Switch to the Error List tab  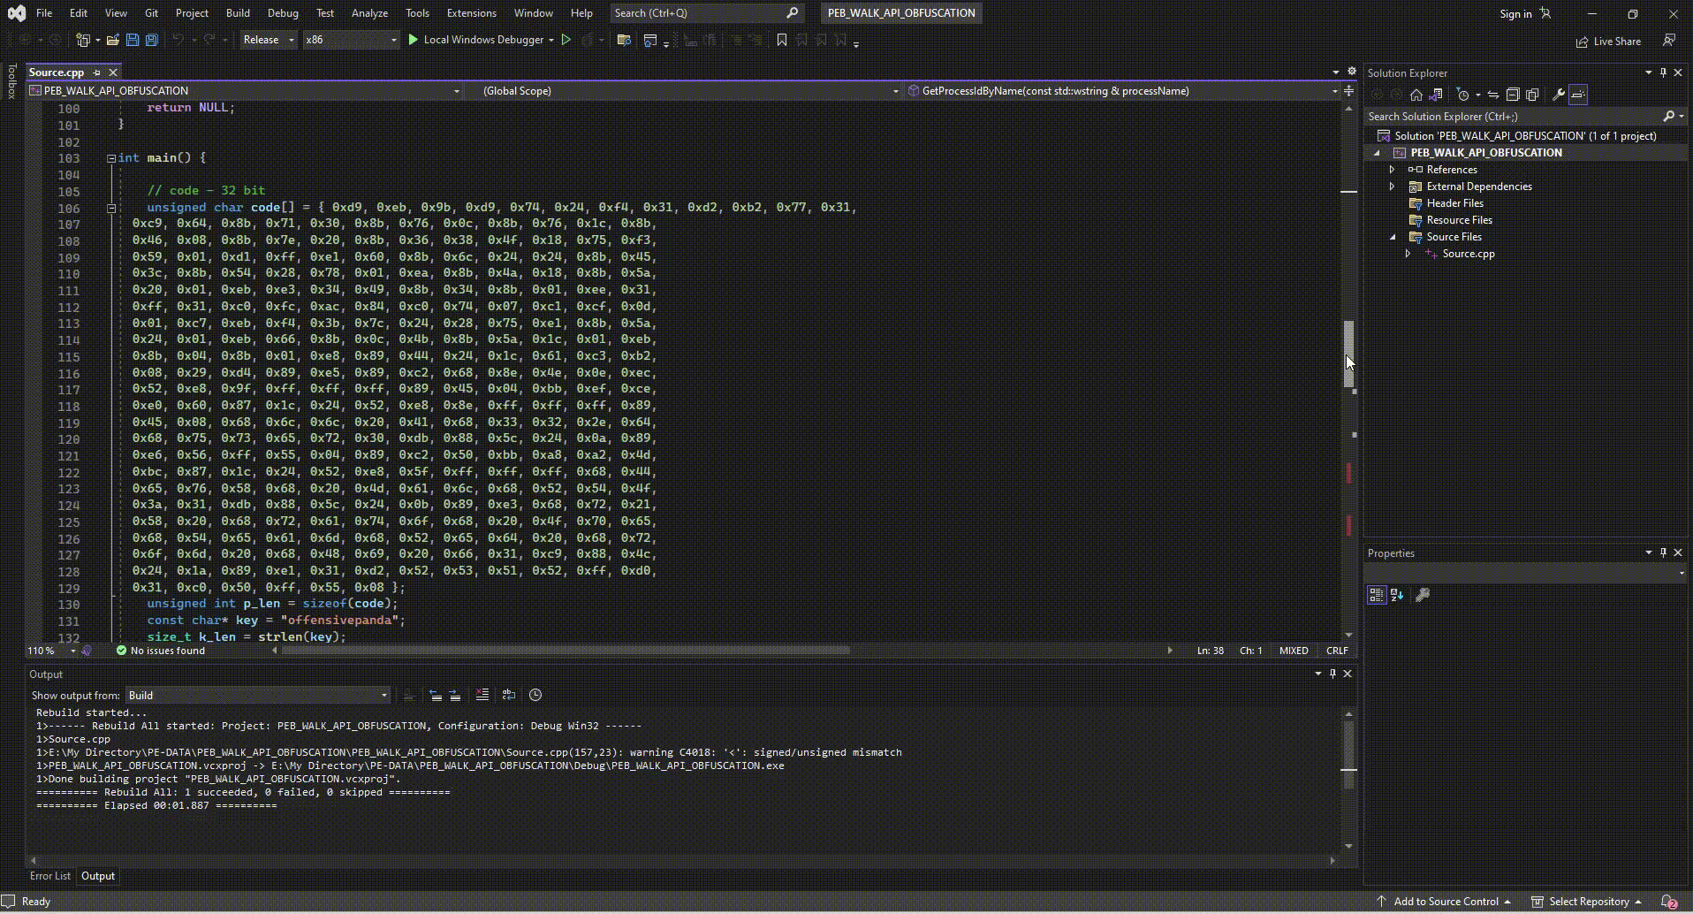tap(50, 876)
